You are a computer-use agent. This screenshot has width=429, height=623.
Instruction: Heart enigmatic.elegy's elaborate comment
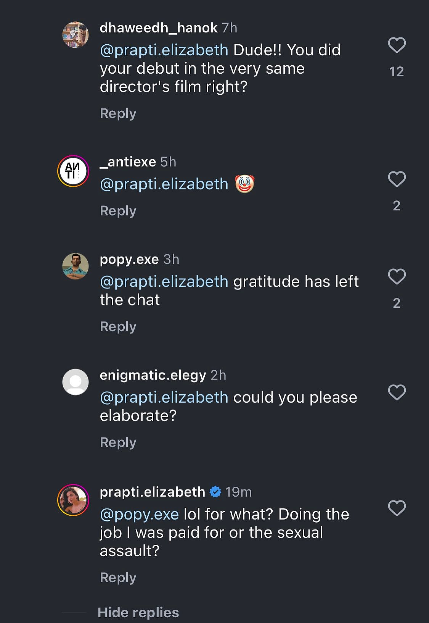(397, 392)
